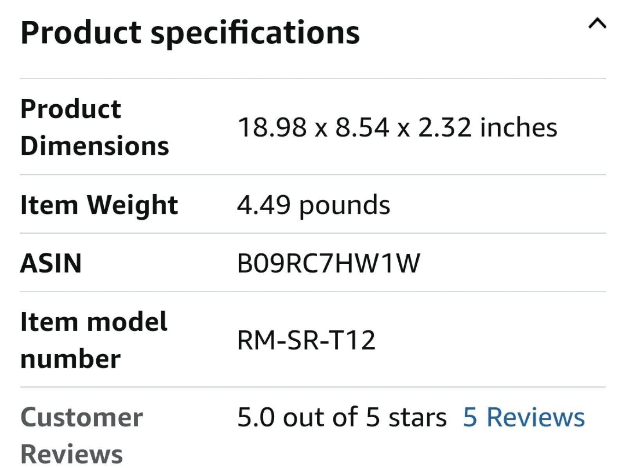Screen dimensions: 626x468
Task: Tap the word inches in dimensions
Action: point(518,127)
